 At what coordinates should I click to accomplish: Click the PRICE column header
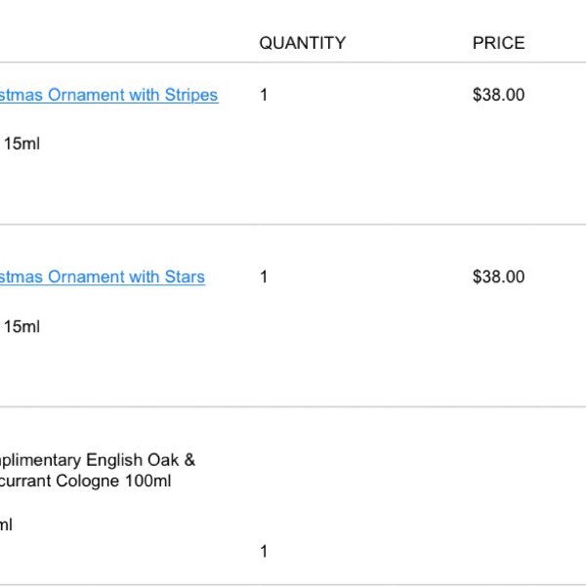click(498, 43)
